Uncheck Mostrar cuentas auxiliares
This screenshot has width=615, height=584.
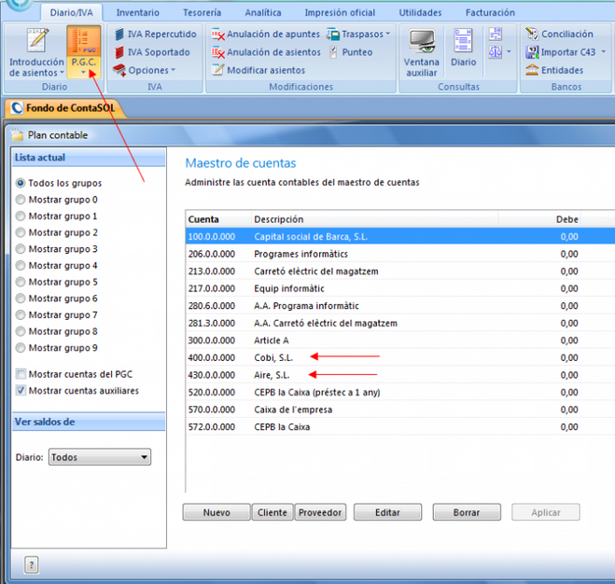click(21, 391)
